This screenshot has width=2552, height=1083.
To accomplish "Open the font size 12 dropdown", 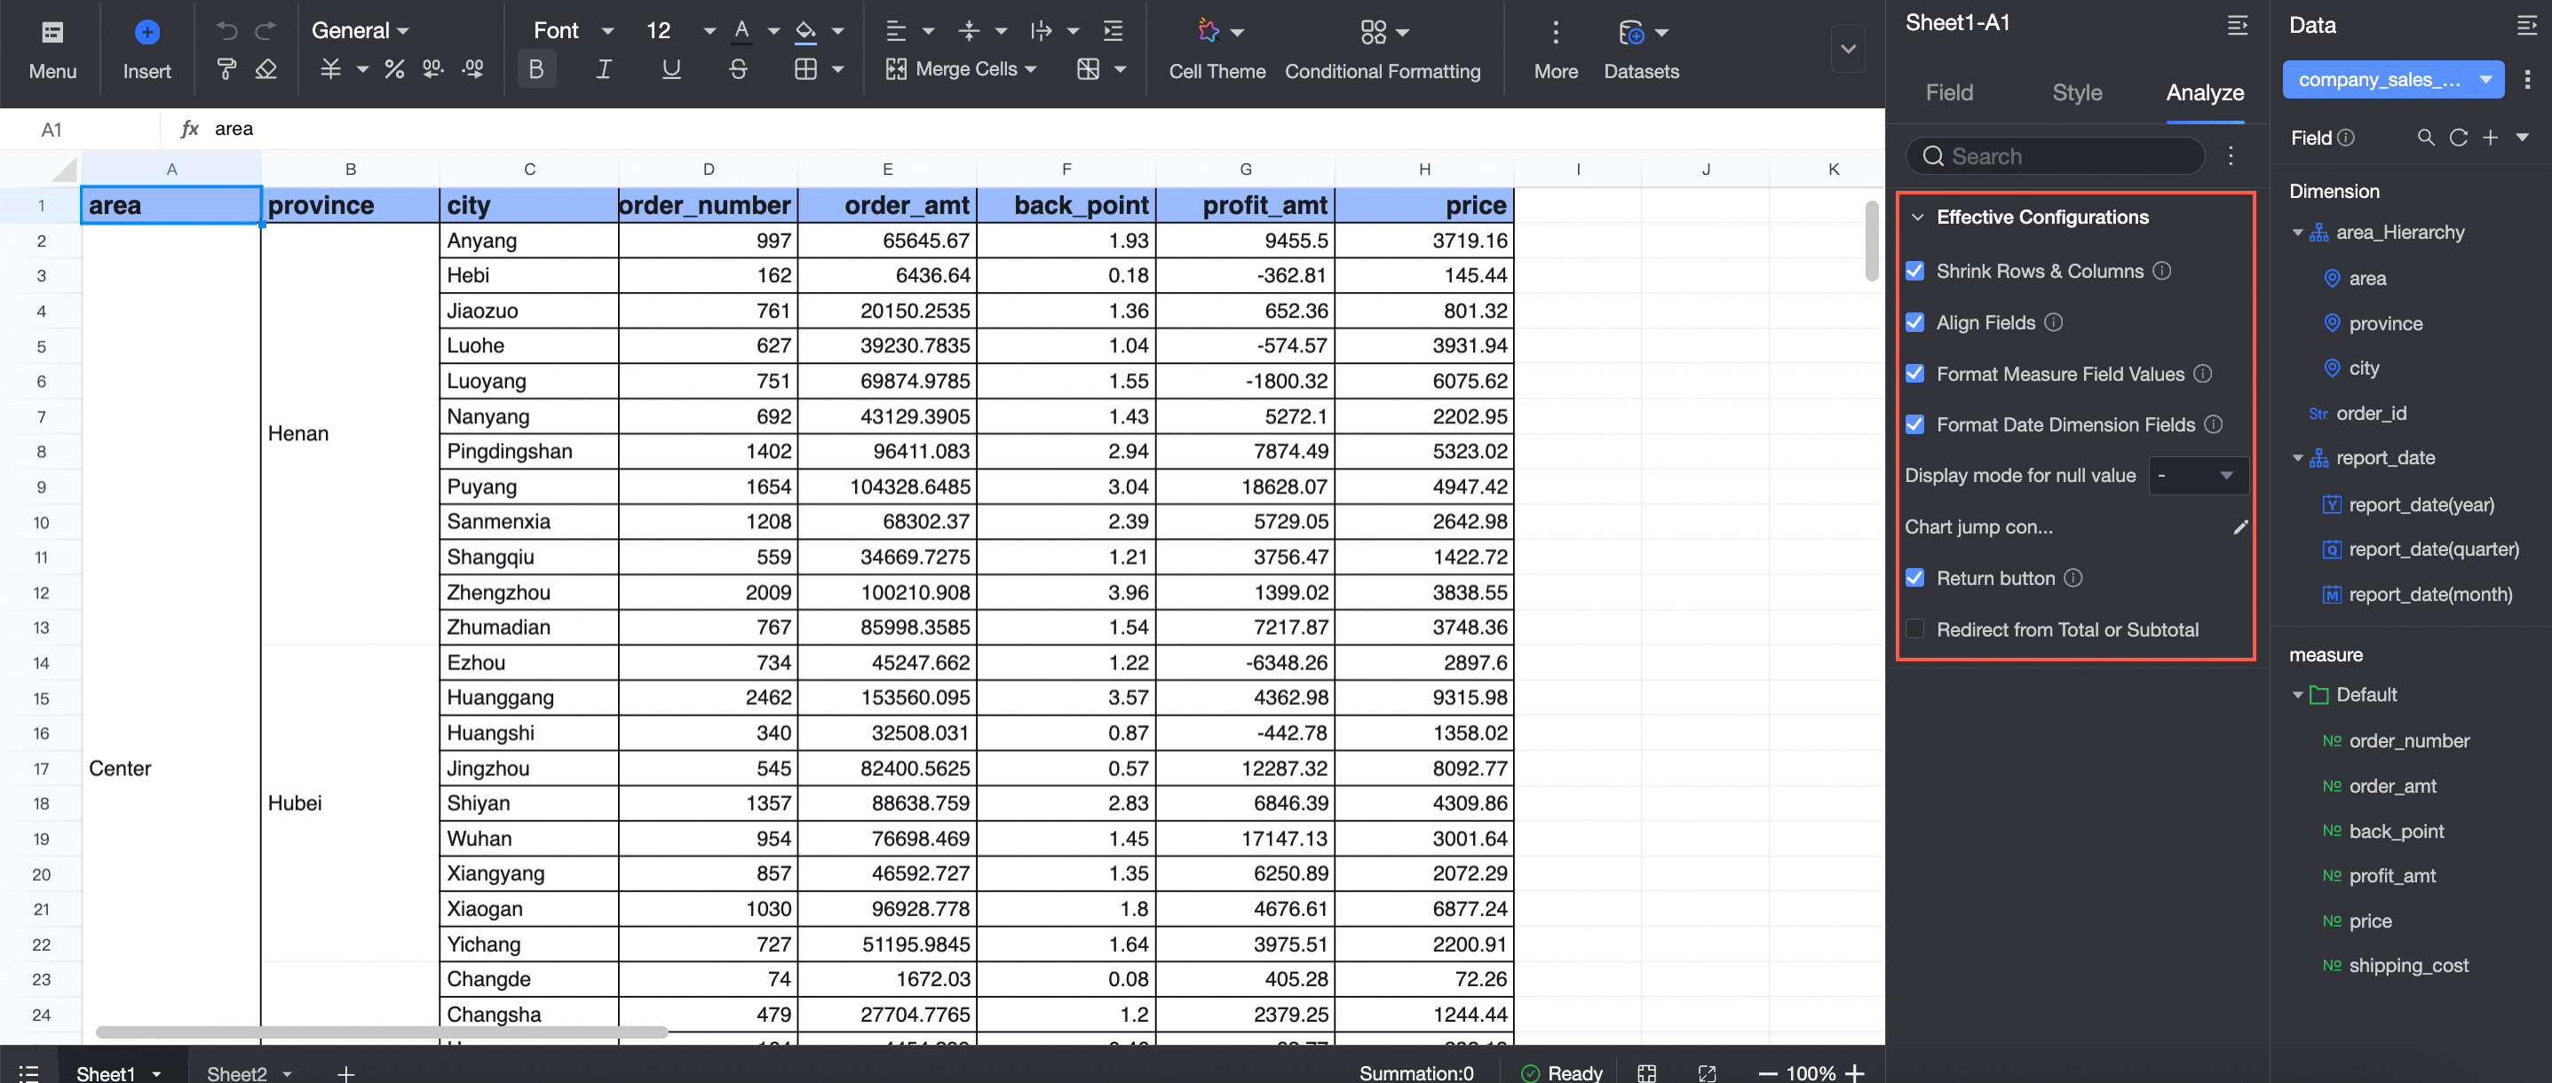I will 680,31.
